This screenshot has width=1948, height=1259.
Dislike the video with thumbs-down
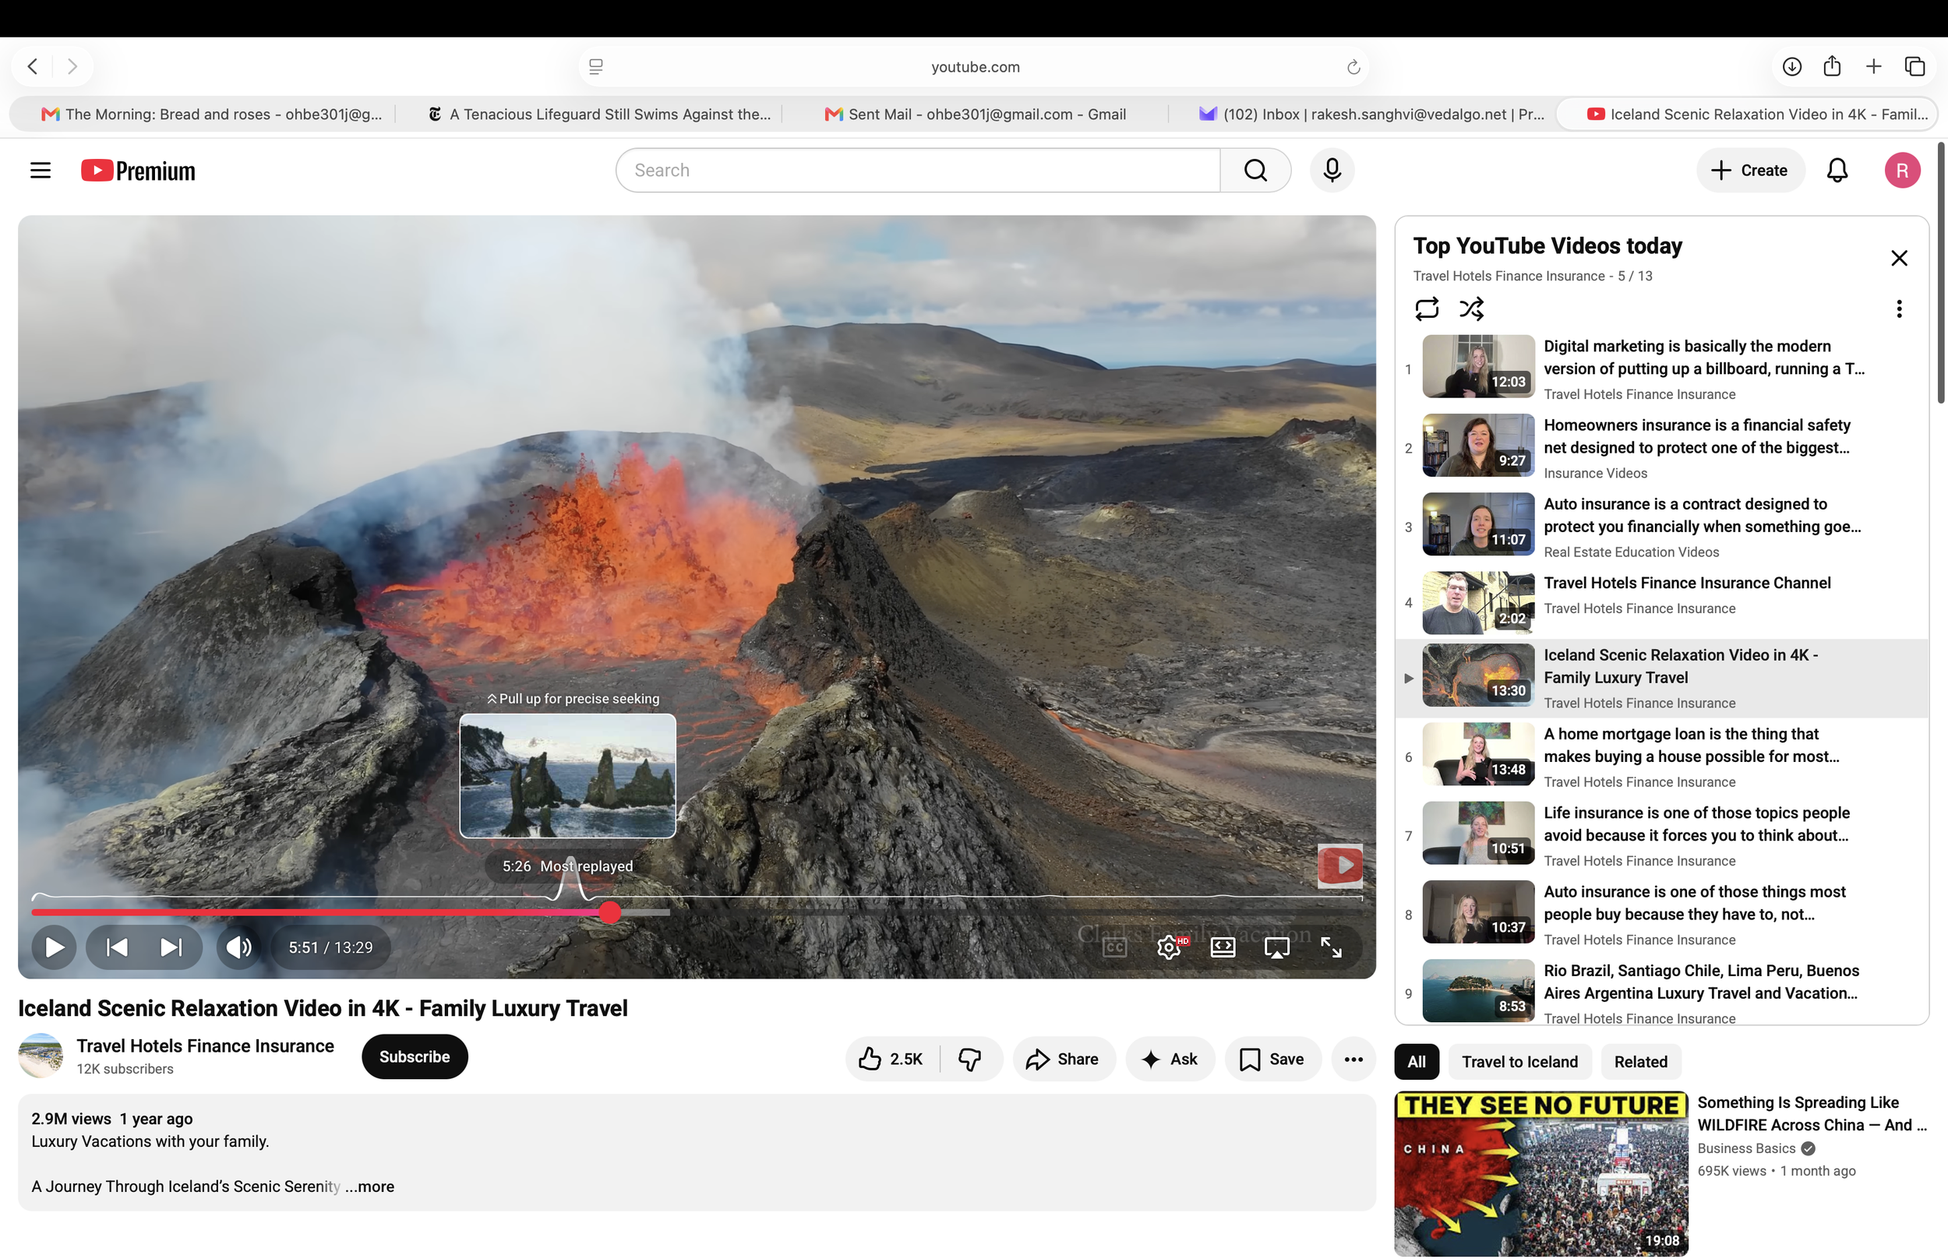[970, 1060]
